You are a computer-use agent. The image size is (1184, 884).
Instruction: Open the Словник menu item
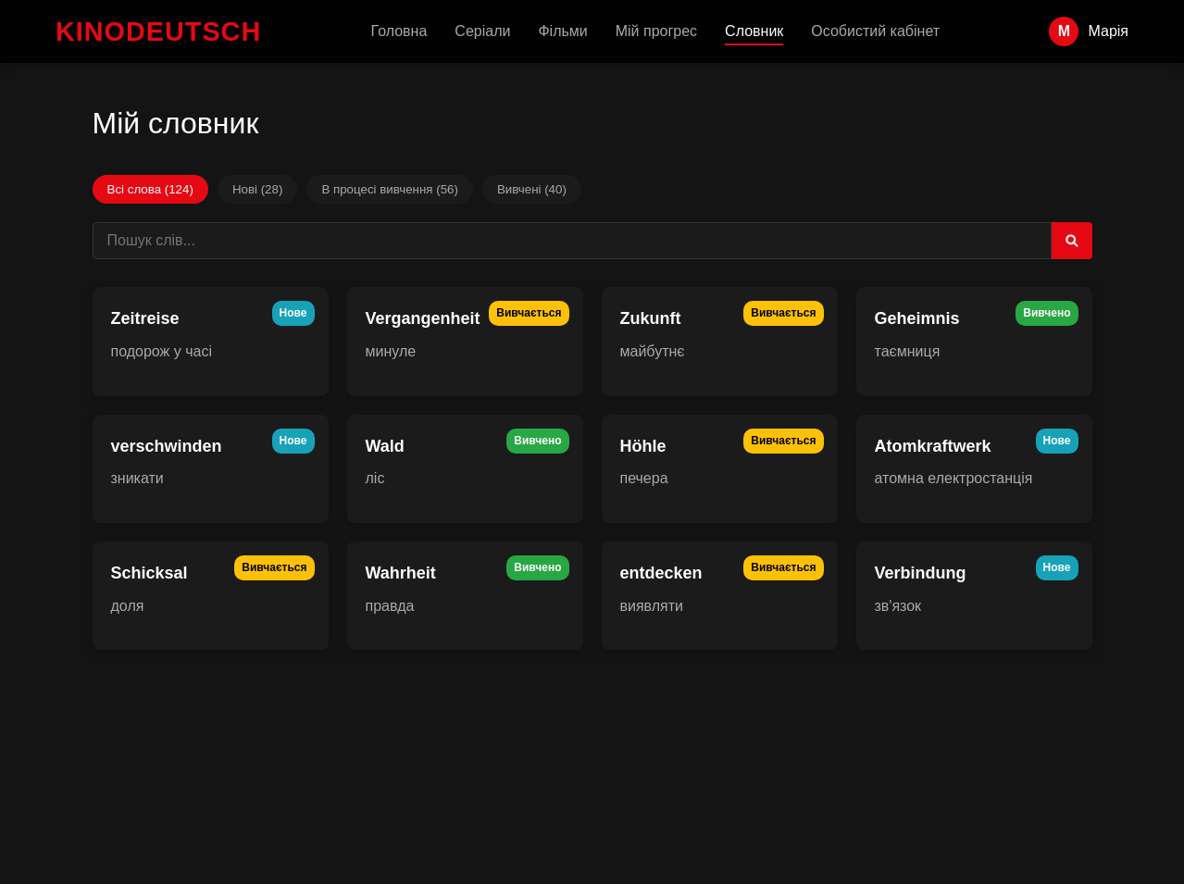754,31
